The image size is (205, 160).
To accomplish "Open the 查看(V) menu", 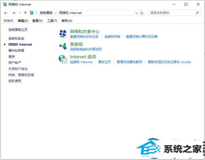I will coord(37,21).
